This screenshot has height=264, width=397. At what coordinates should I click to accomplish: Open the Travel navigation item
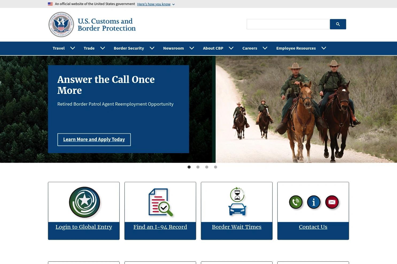click(x=59, y=48)
